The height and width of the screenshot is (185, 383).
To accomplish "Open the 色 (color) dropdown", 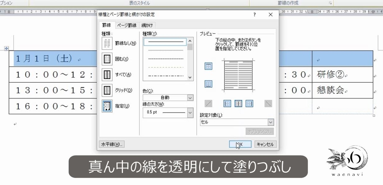I will point(191,98).
